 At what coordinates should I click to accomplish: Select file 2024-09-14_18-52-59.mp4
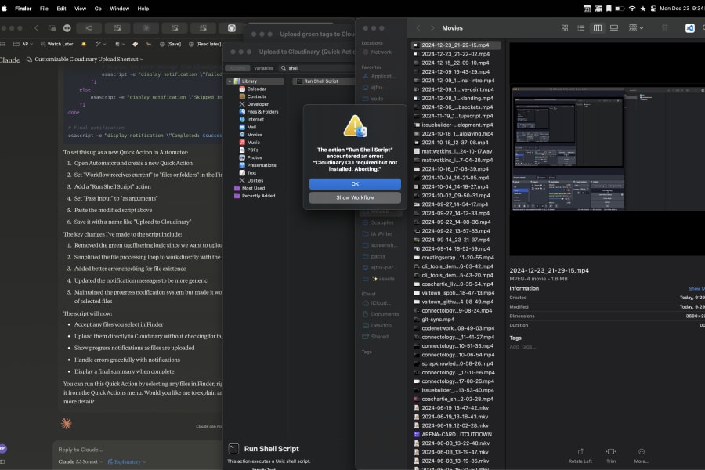coord(455,249)
